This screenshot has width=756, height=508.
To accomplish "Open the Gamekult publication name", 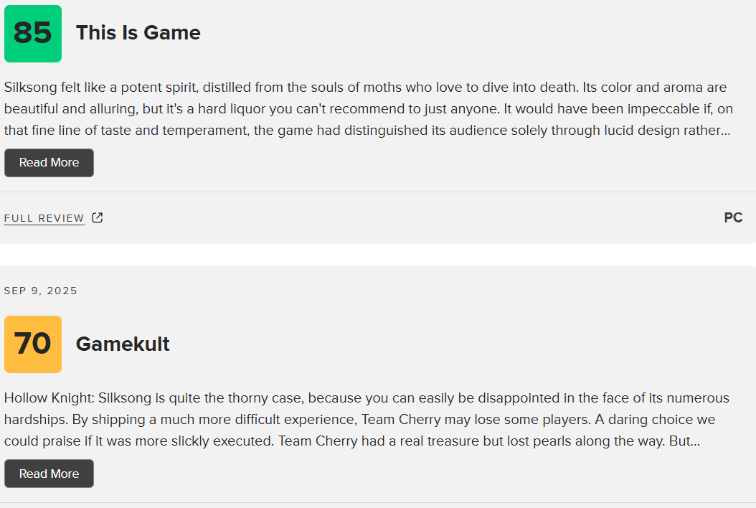I will click(x=123, y=344).
